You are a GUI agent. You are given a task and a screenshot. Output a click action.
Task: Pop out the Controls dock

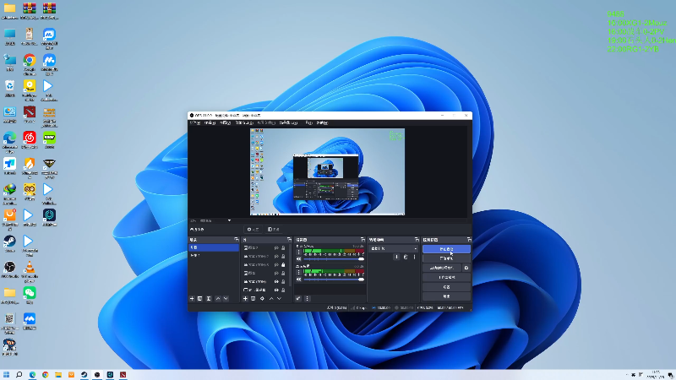click(x=469, y=240)
